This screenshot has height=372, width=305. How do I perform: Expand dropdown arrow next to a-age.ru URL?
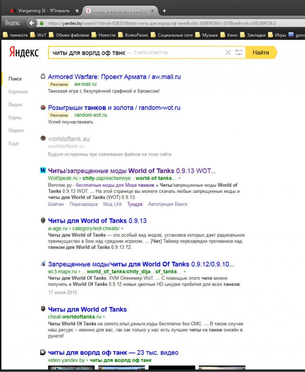pyautogui.click(x=122, y=229)
